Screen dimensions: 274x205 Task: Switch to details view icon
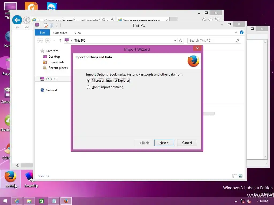point(234,176)
